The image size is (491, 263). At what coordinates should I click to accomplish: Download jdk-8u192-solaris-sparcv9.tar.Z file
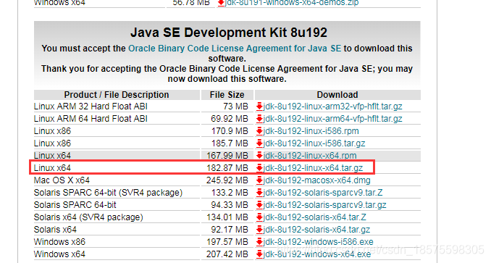tap(323, 193)
